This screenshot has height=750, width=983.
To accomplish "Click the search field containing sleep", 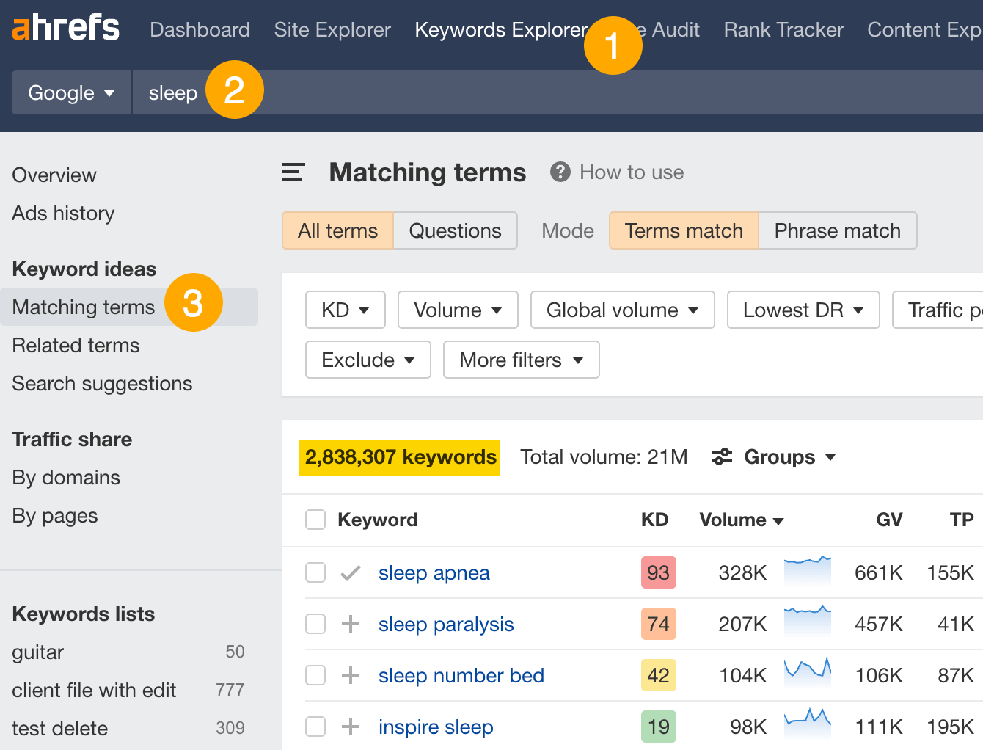I will tap(173, 92).
